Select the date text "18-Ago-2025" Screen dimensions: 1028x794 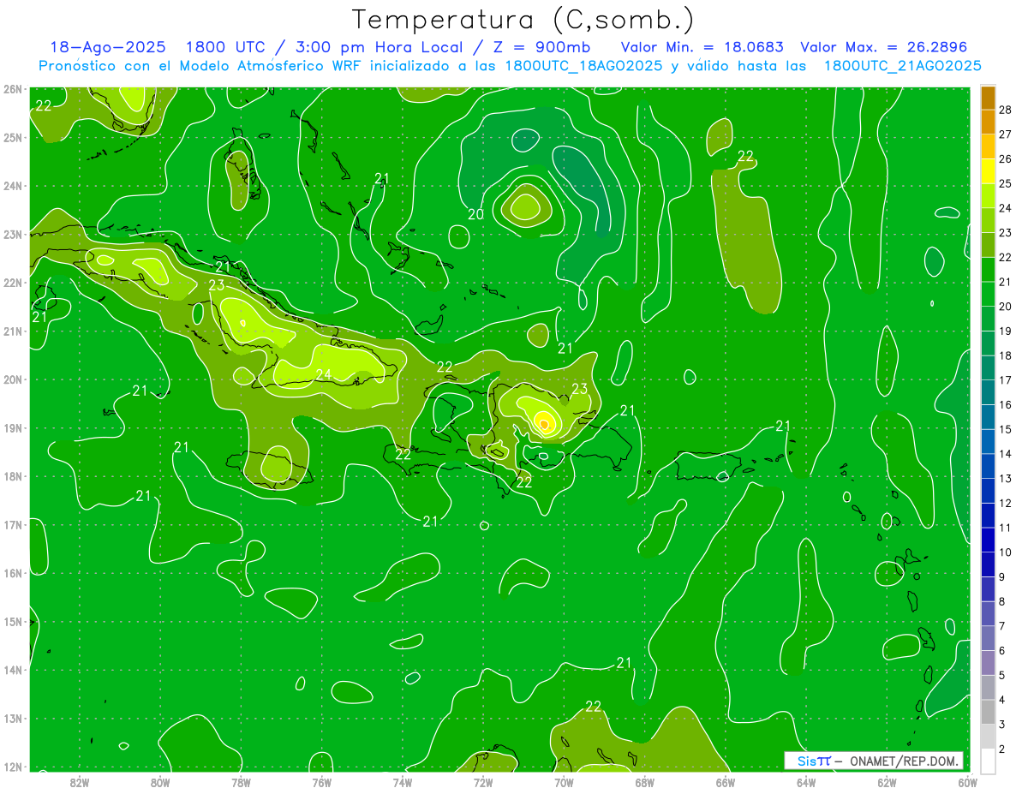pyautogui.click(x=107, y=47)
